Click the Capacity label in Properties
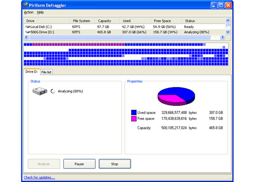This screenshot has height=182, width=255. click(x=144, y=128)
